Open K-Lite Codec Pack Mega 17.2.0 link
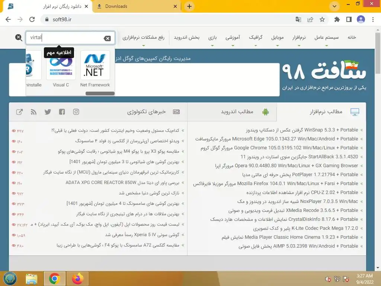 [305, 228]
